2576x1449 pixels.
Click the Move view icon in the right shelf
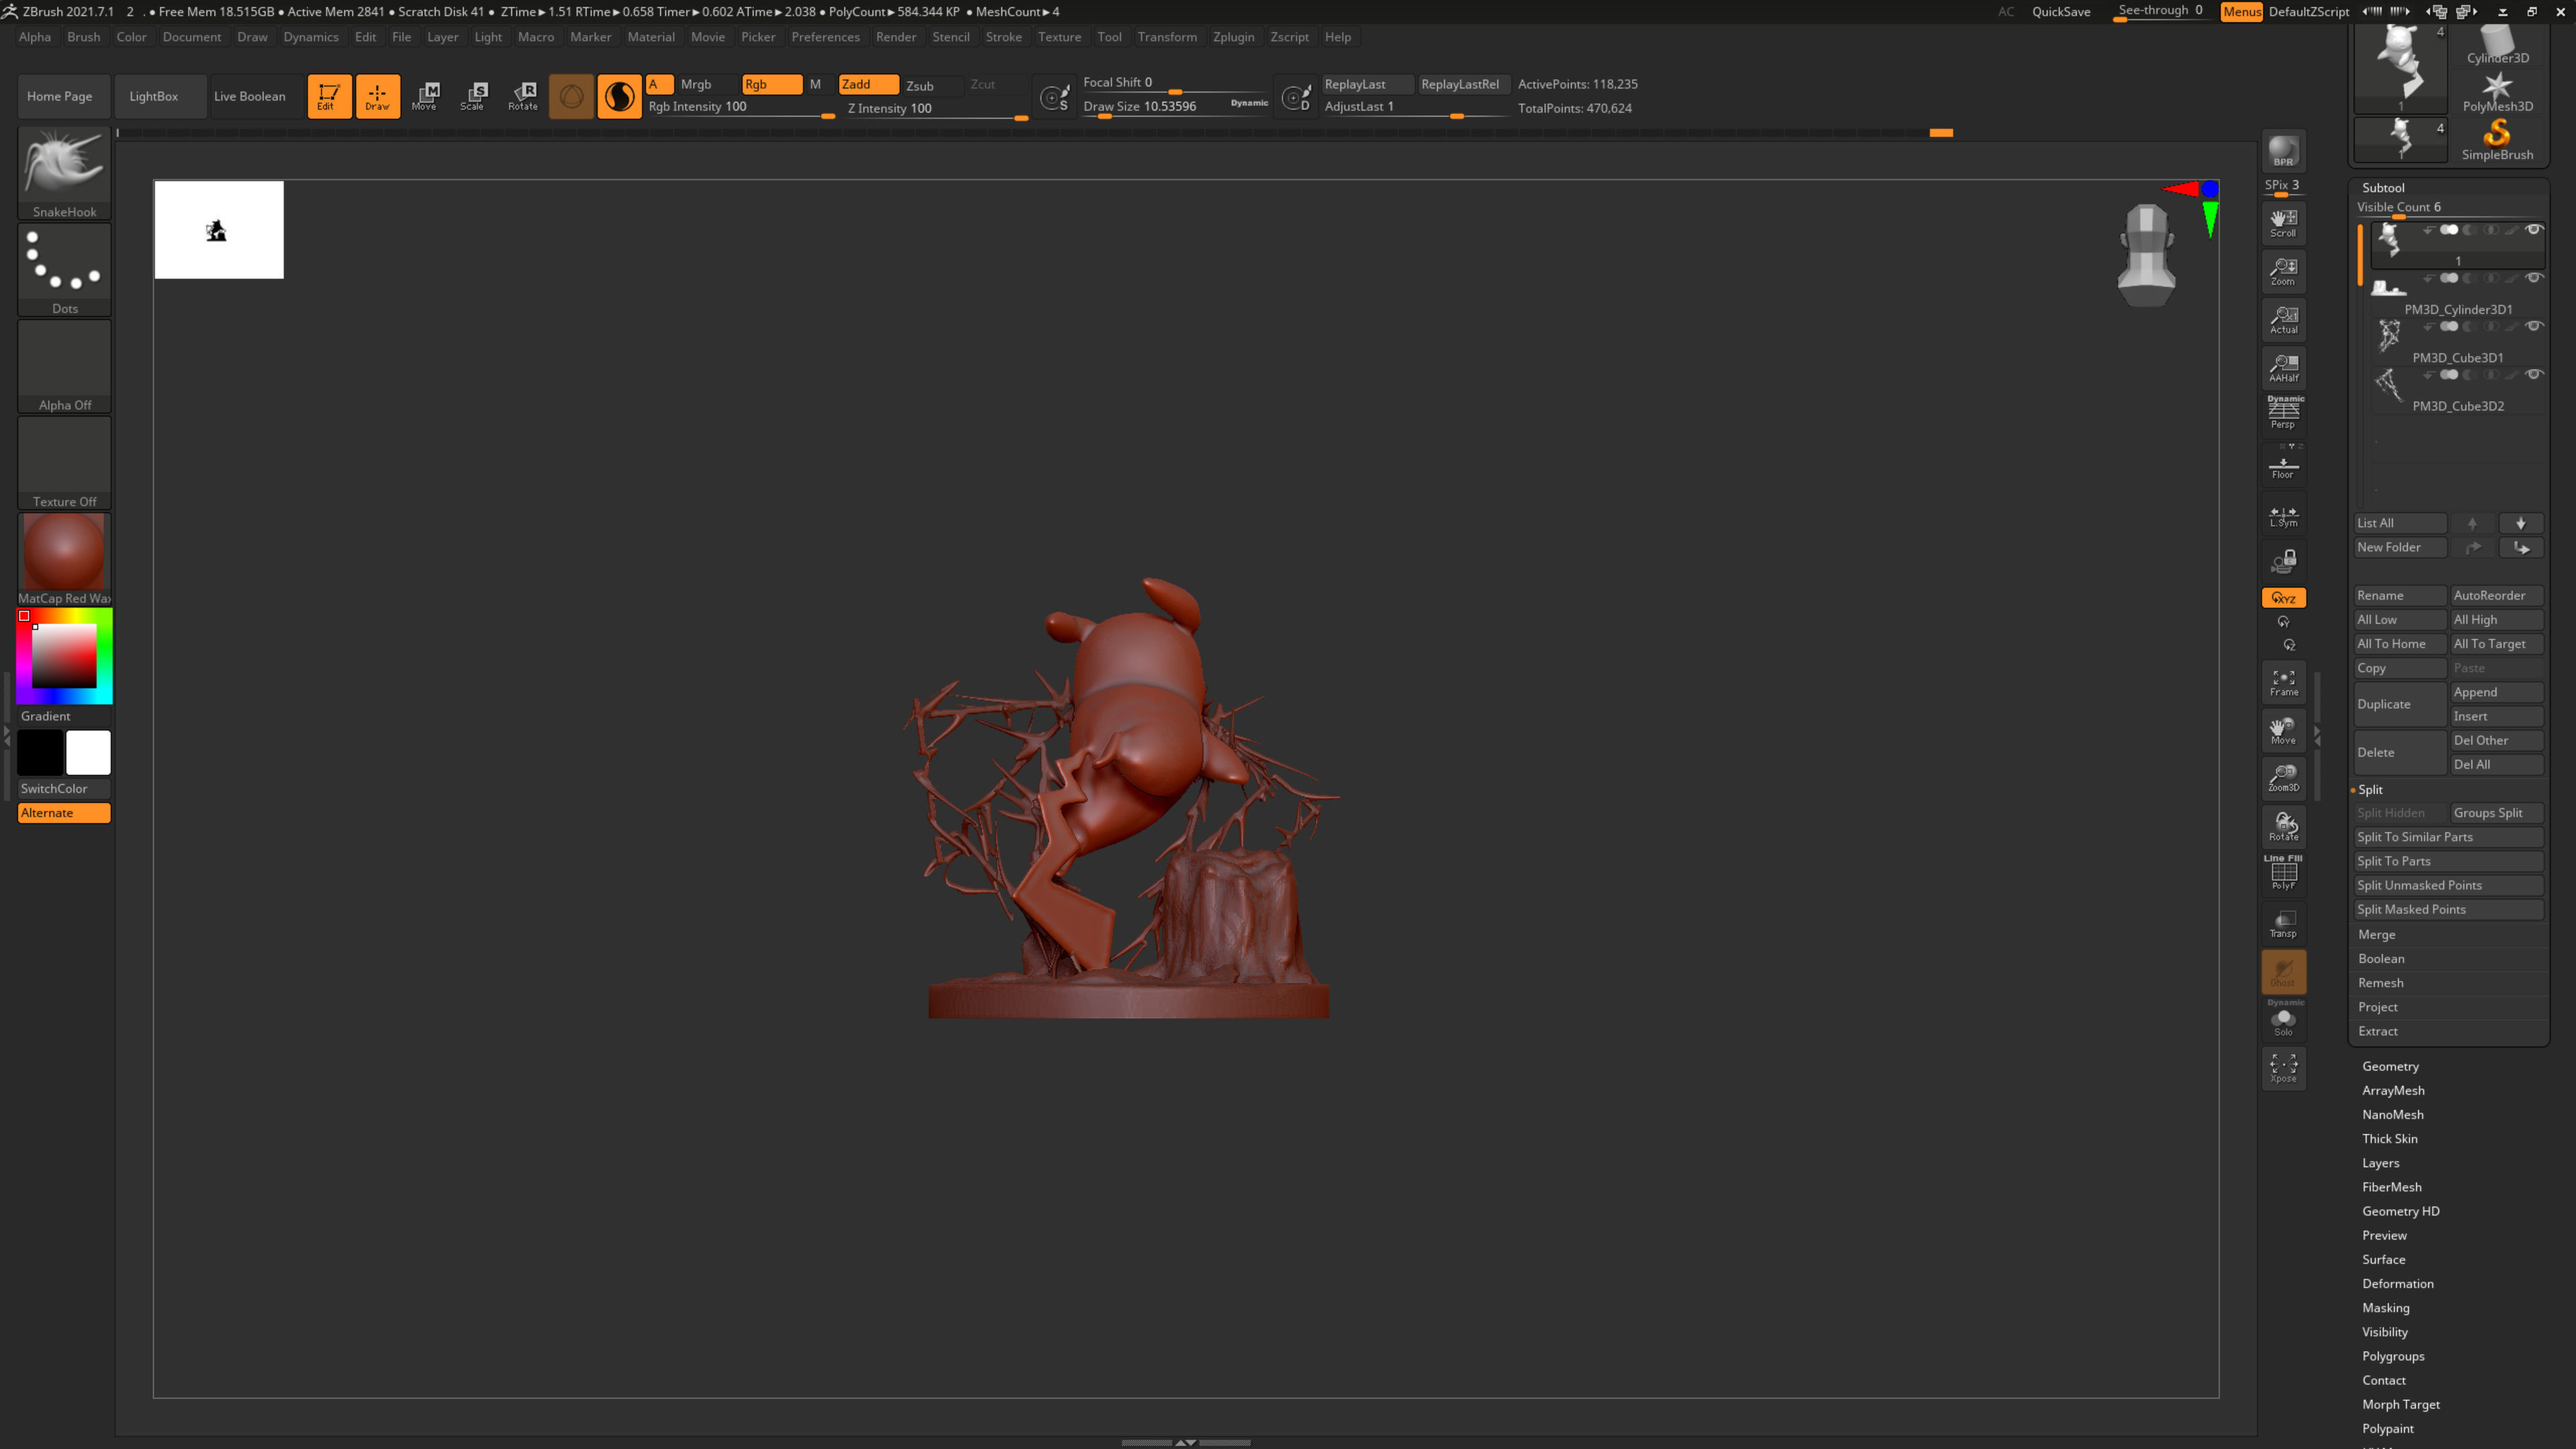pyautogui.click(x=2283, y=730)
